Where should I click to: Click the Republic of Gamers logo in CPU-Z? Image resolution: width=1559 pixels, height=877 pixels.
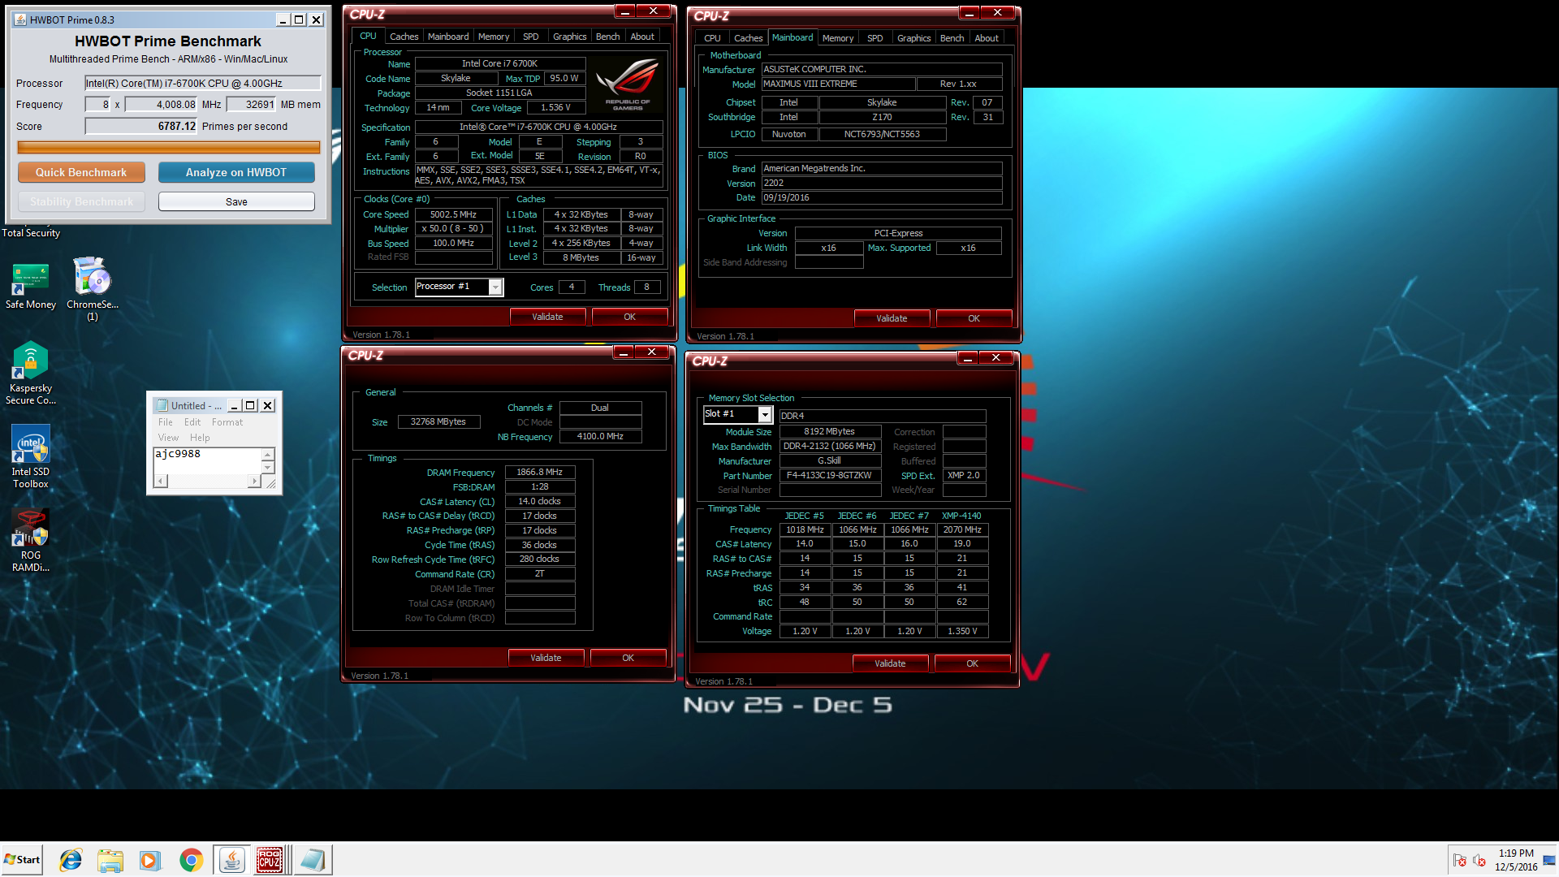627,84
